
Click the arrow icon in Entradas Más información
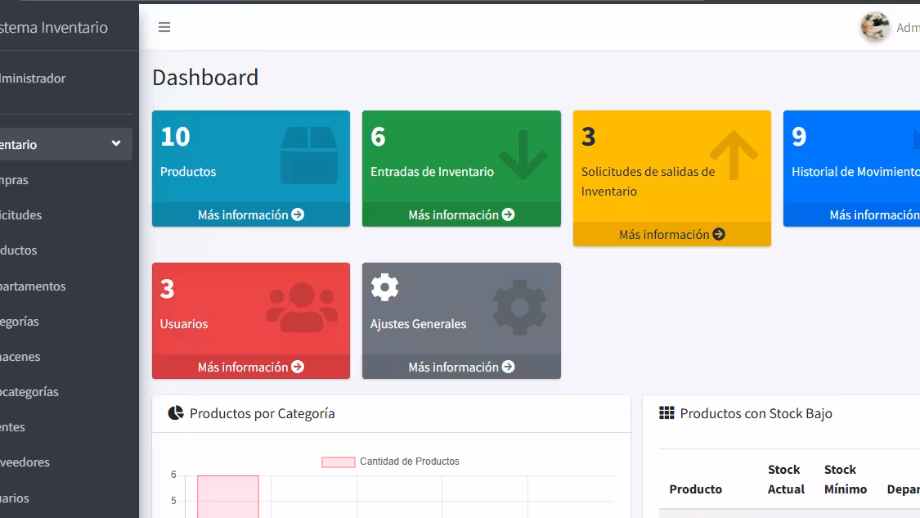click(x=509, y=215)
